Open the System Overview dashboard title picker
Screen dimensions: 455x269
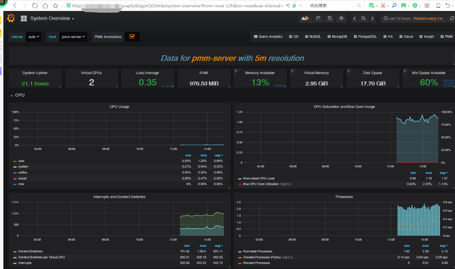52,19
